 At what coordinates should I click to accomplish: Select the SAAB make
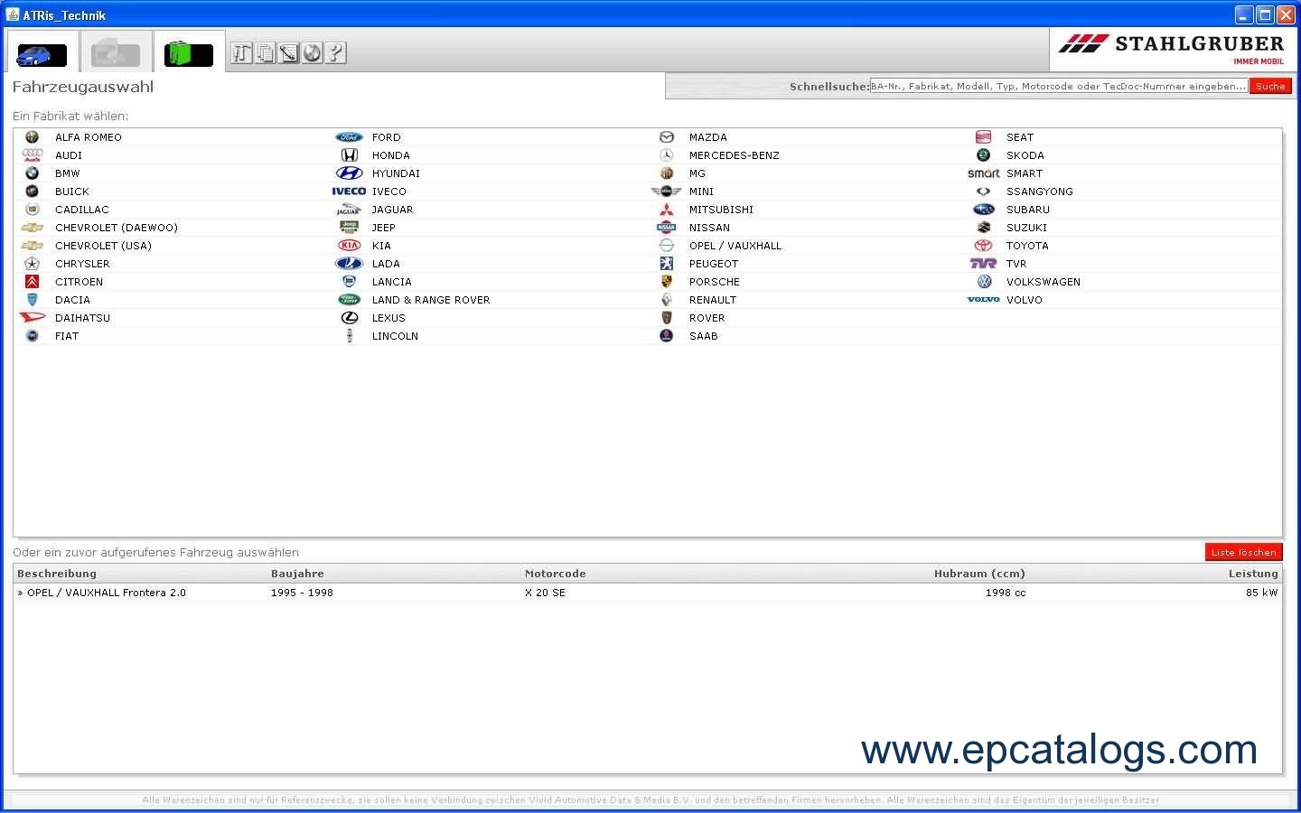(704, 336)
